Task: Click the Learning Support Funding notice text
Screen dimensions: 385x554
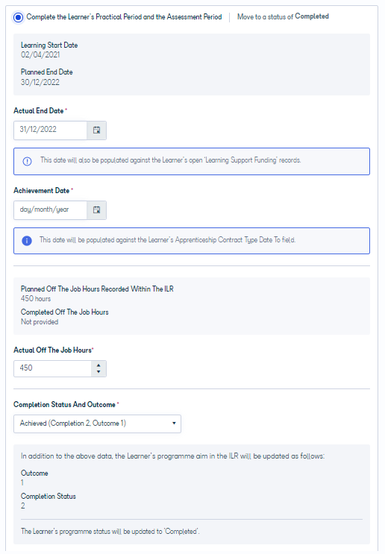Action: [x=170, y=160]
